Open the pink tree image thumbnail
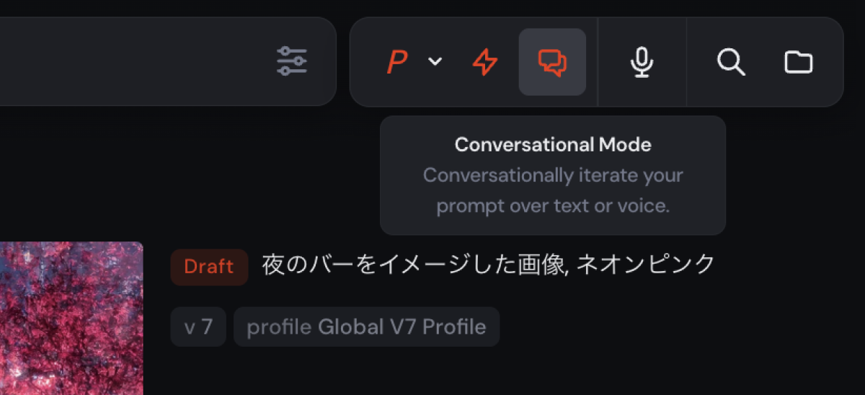The image size is (865, 395). (x=71, y=317)
